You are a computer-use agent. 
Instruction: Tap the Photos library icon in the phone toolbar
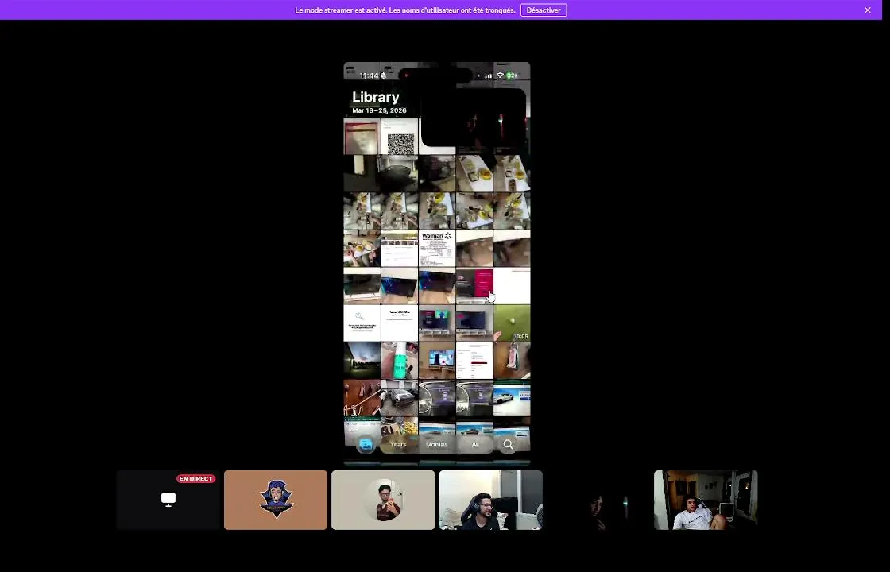[x=366, y=445]
